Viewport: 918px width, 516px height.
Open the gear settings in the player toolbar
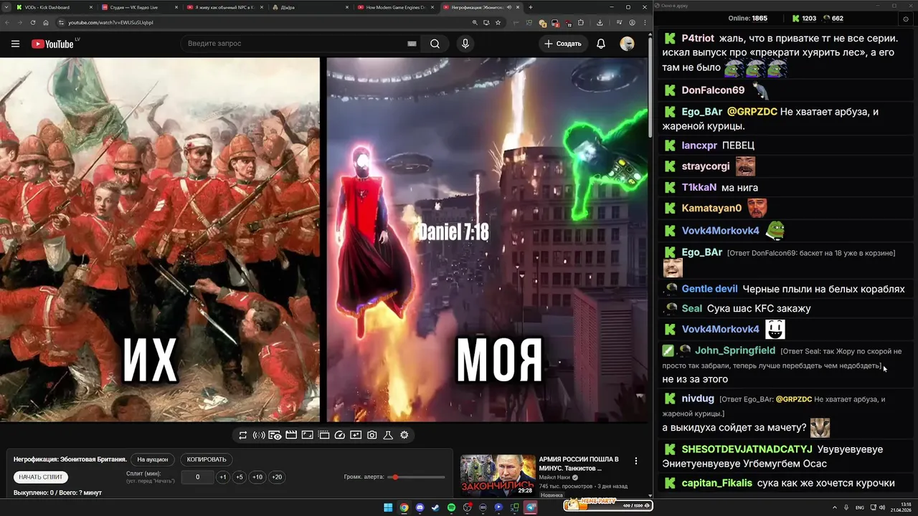[x=404, y=435]
